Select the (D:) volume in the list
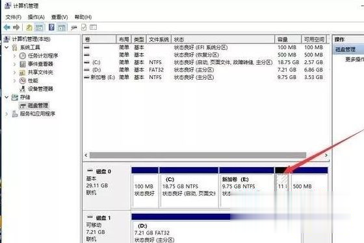 (x=96, y=70)
